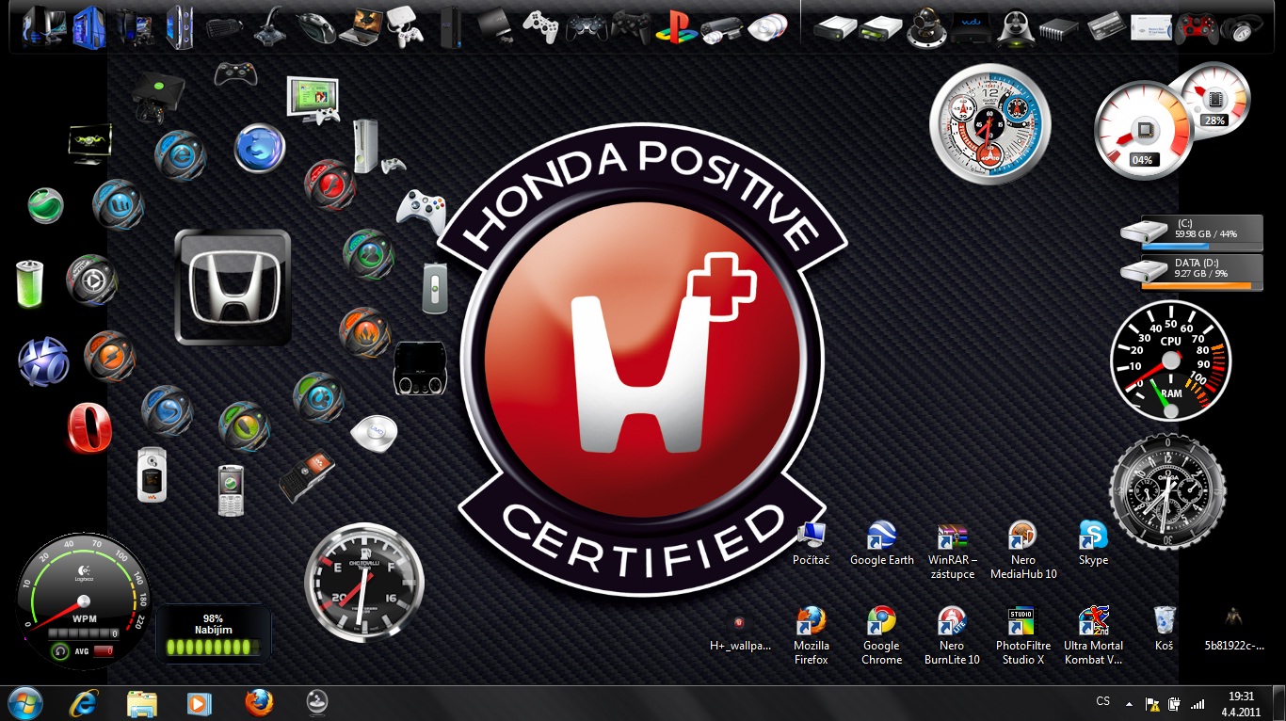Show hidden system tray icons
This screenshot has height=721, width=1286.
1130,703
